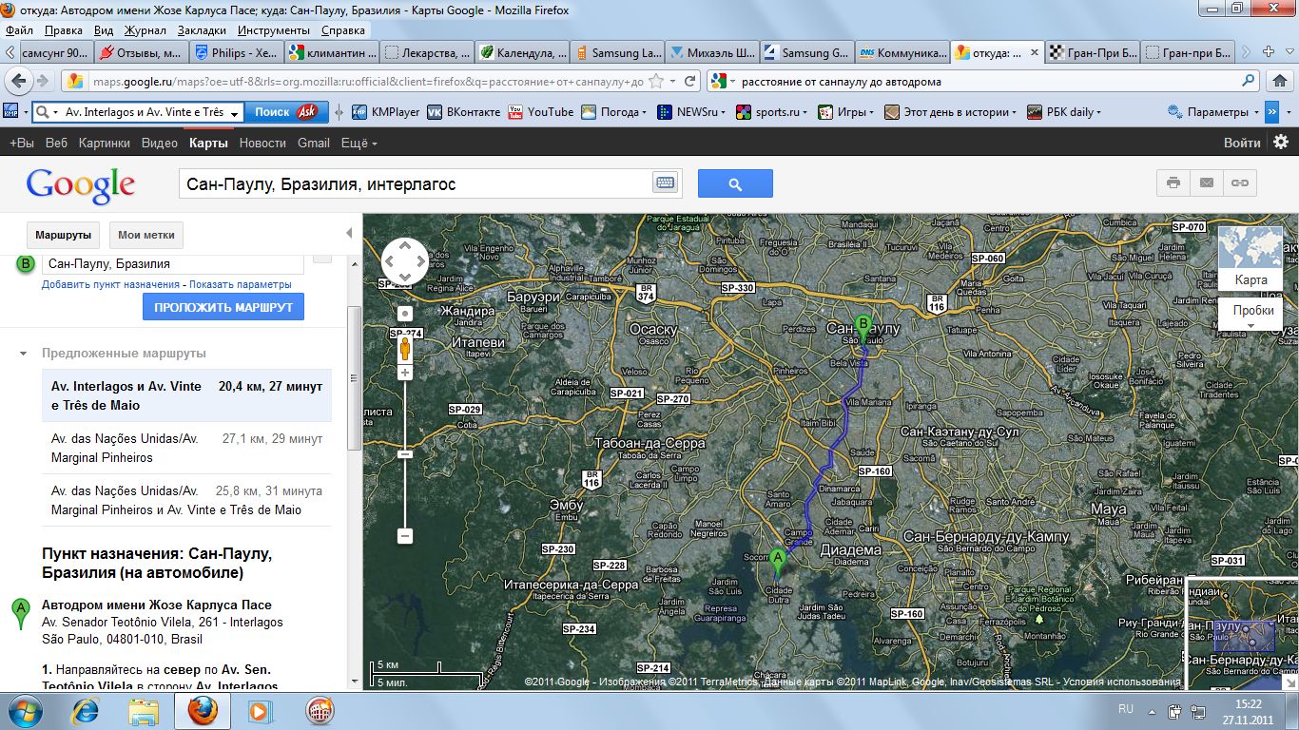Click the map pan navigation control
The height and width of the screenshot is (730, 1299).
405,261
